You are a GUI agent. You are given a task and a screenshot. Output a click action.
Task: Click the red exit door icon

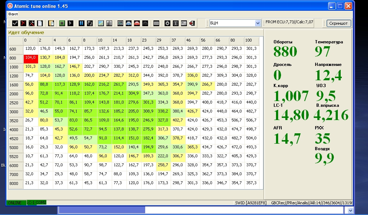tap(192, 23)
